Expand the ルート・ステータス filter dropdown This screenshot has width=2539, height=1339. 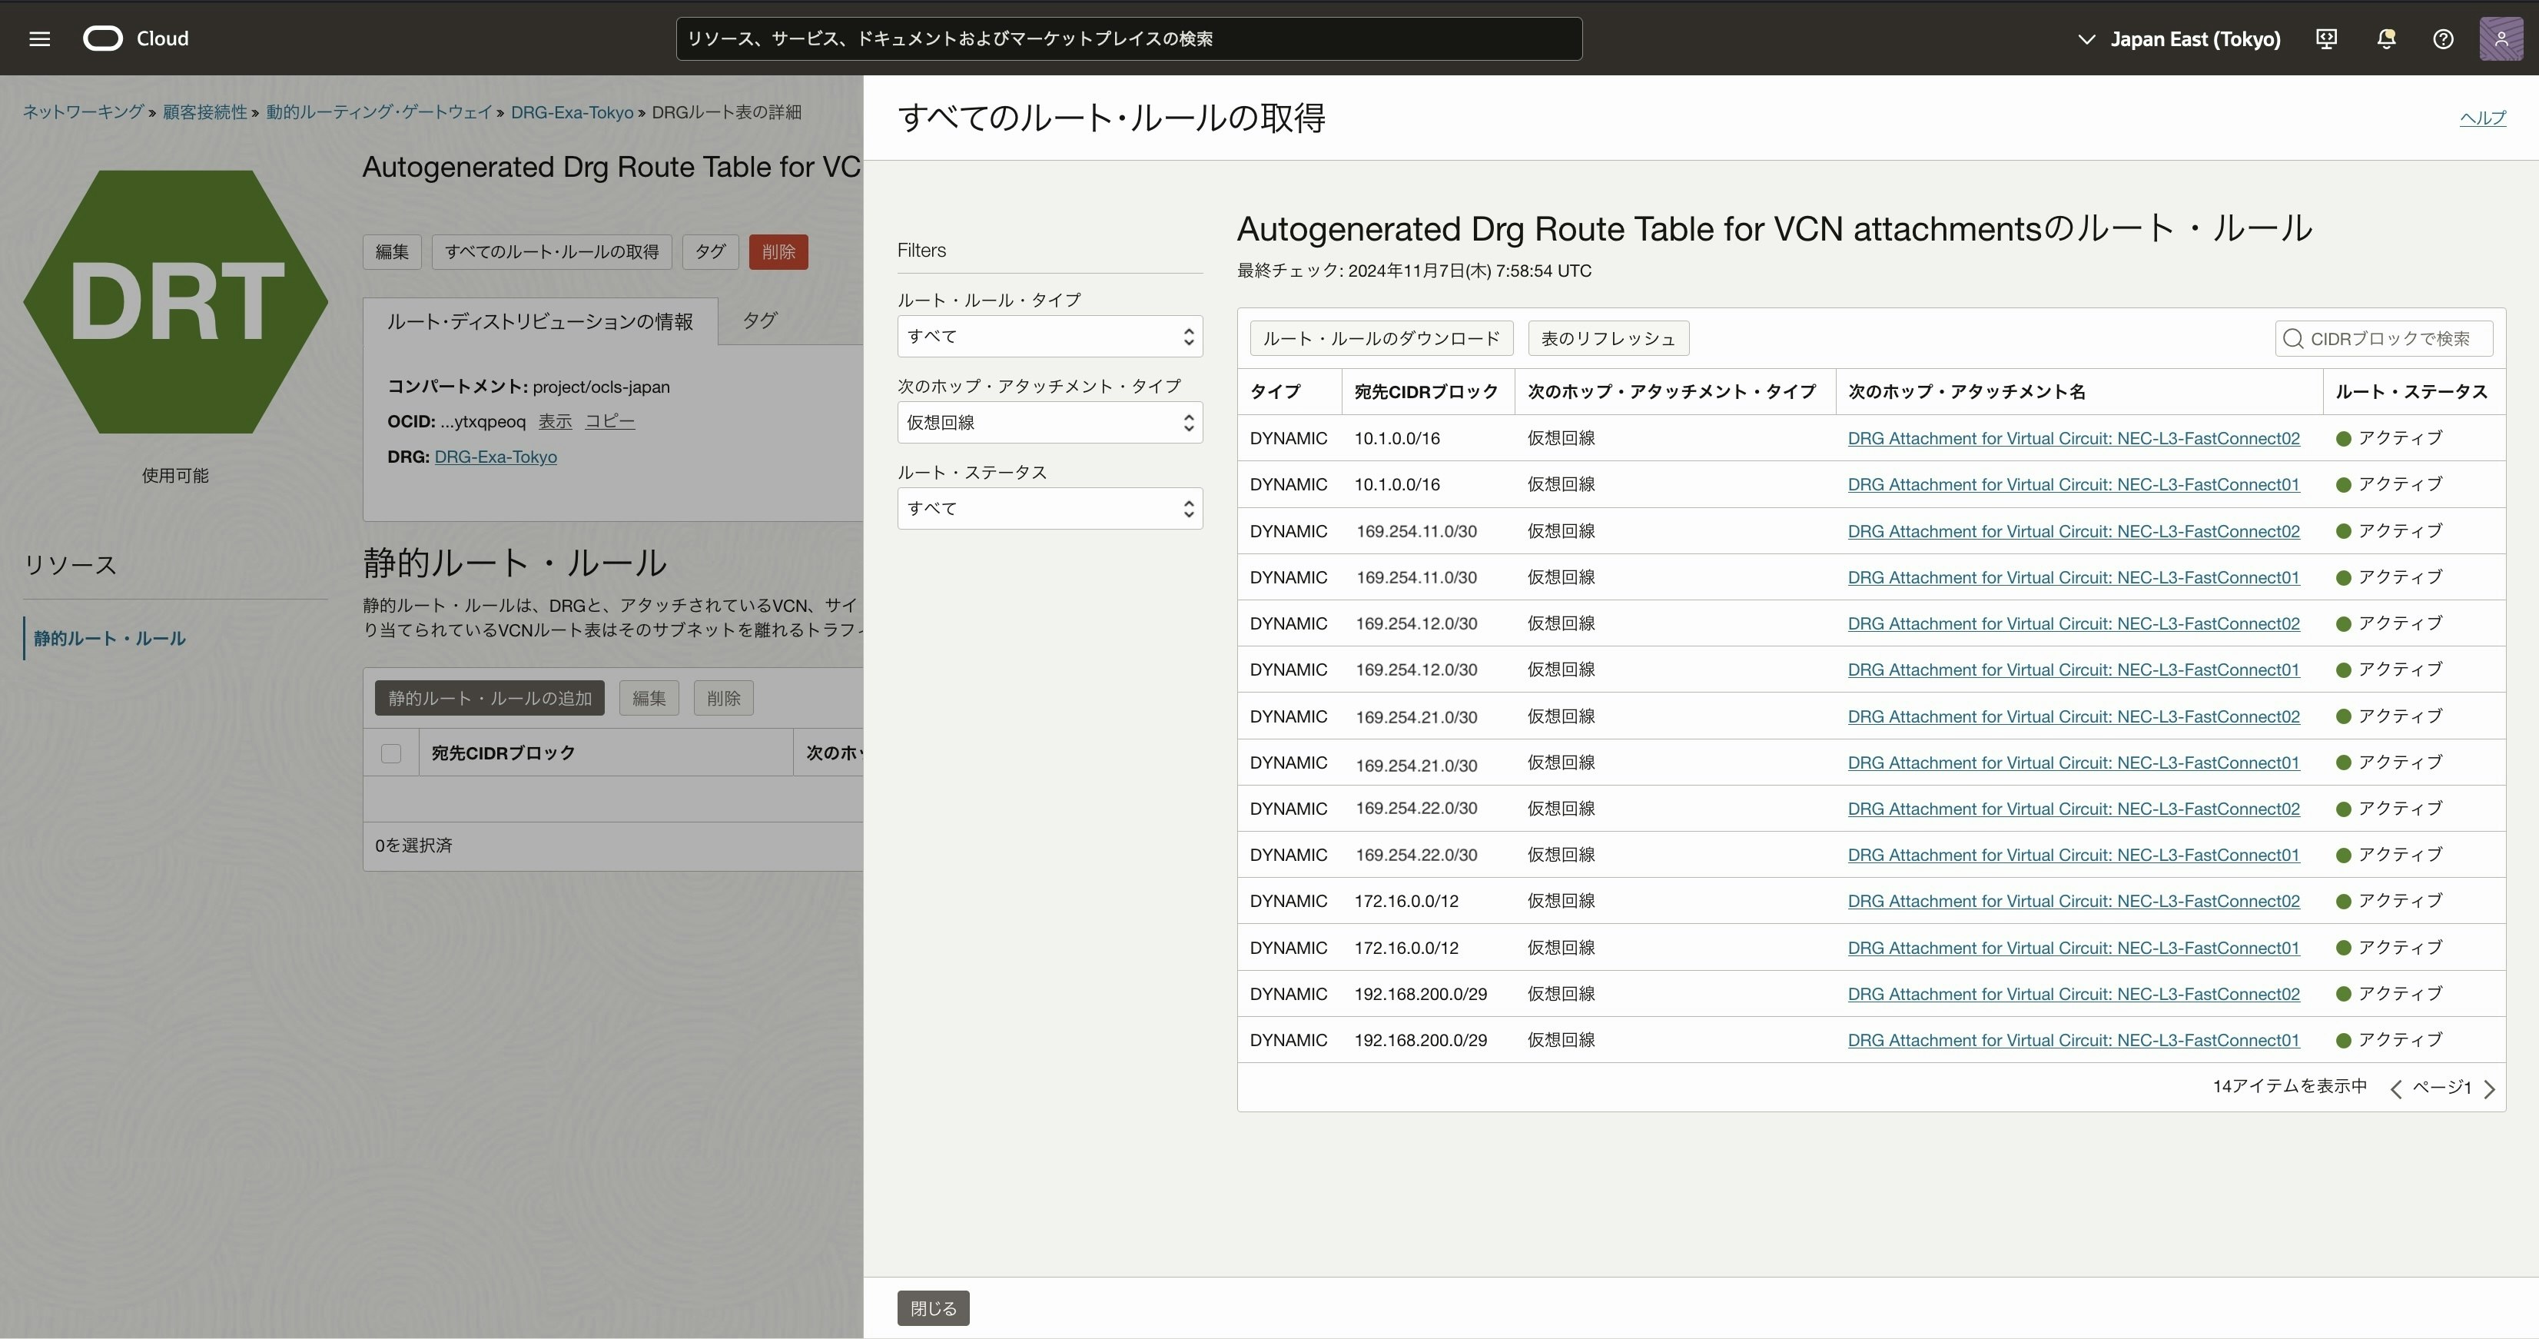click(x=1049, y=509)
